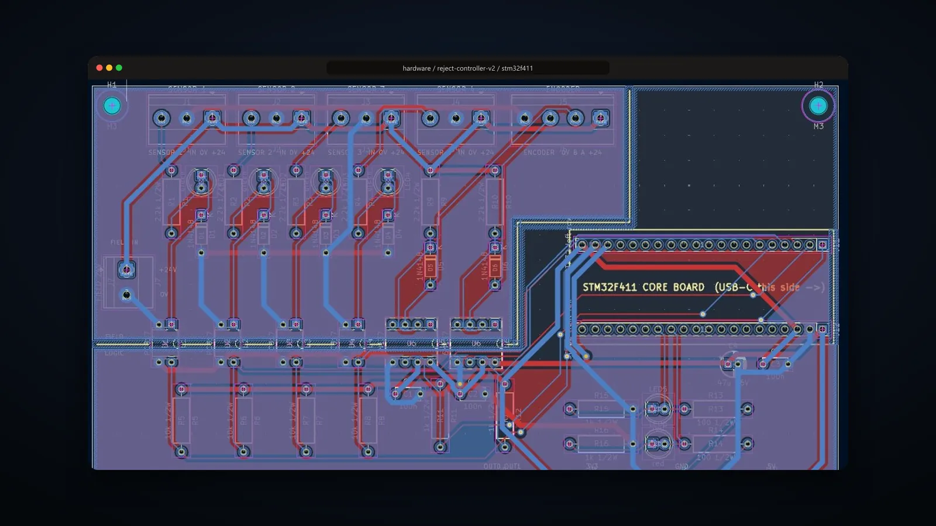Select resistor R16 footprint
Image resolution: width=936 pixels, height=526 pixels.
click(x=601, y=444)
